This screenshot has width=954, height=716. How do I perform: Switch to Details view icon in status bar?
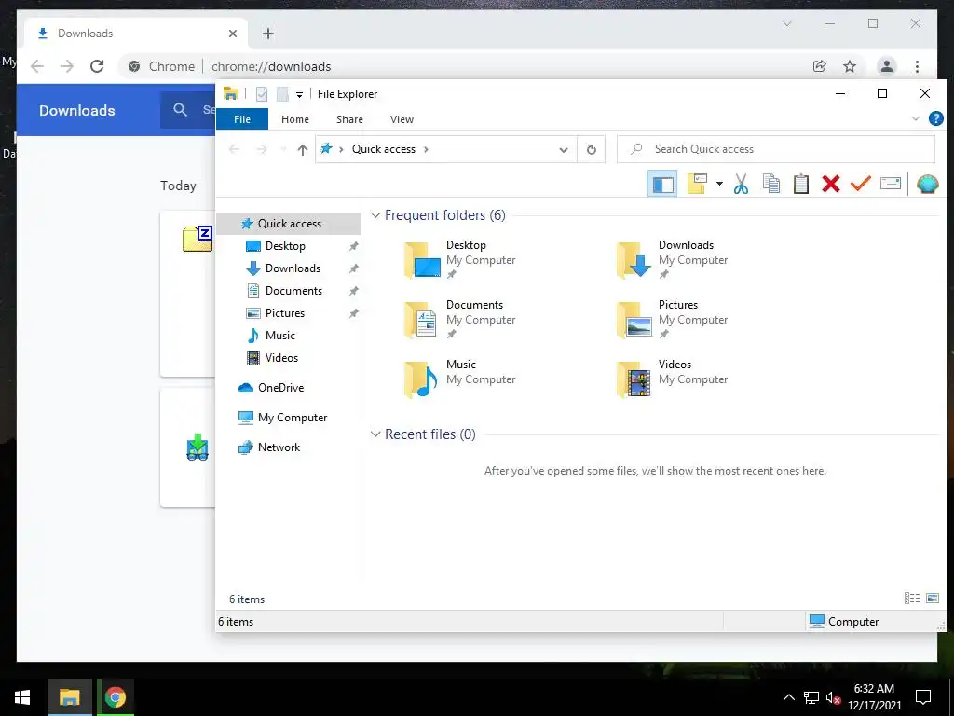[x=912, y=599]
